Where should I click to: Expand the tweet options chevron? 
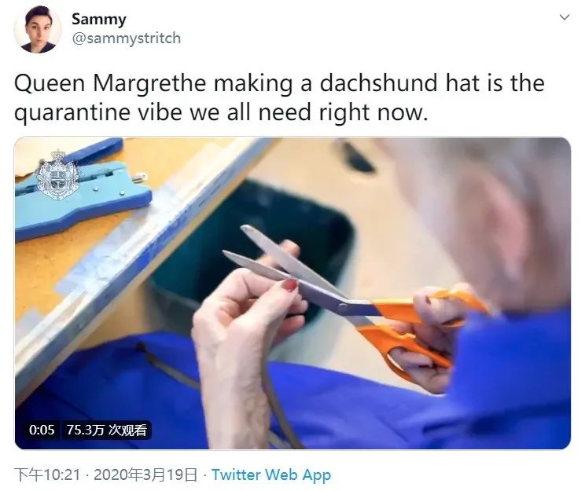(565, 17)
